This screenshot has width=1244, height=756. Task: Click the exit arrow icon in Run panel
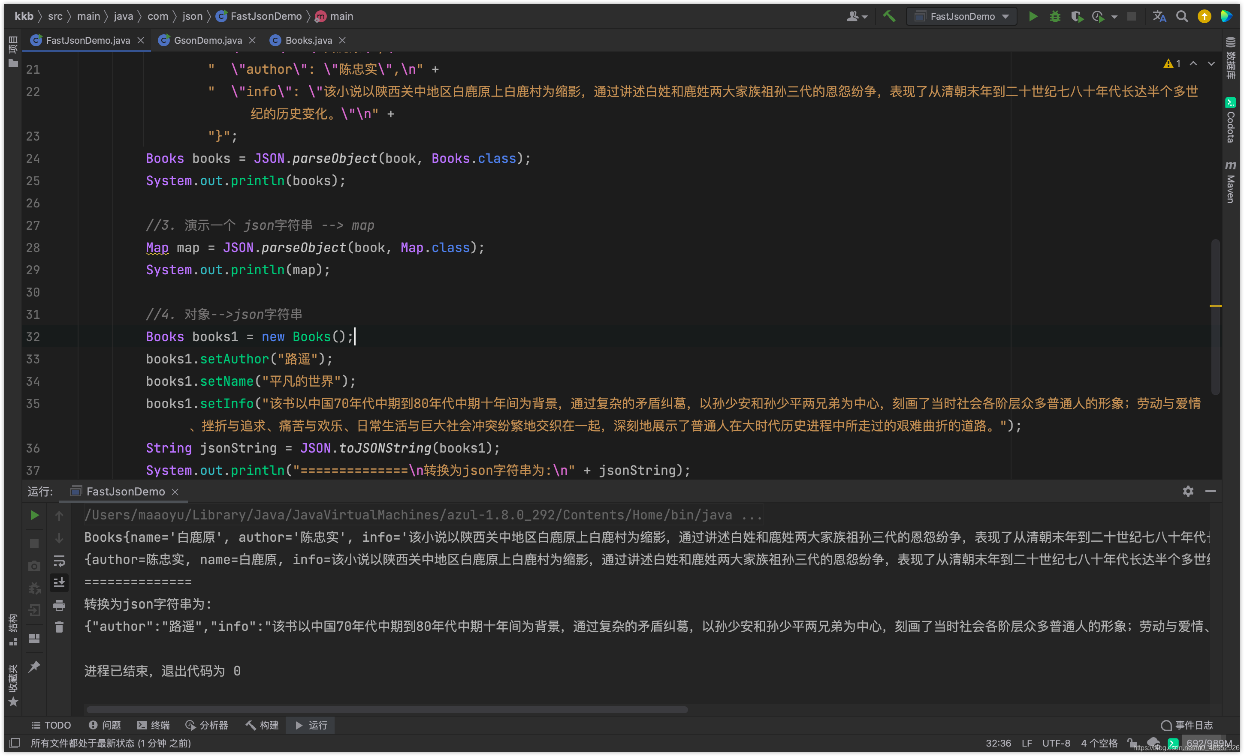tap(34, 611)
